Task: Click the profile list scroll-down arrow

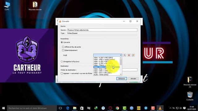Action: coord(121,74)
